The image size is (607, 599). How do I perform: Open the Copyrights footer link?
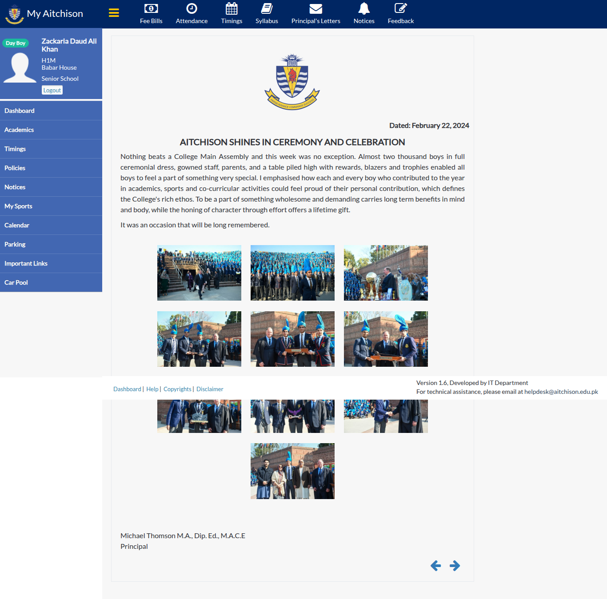[x=177, y=389]
